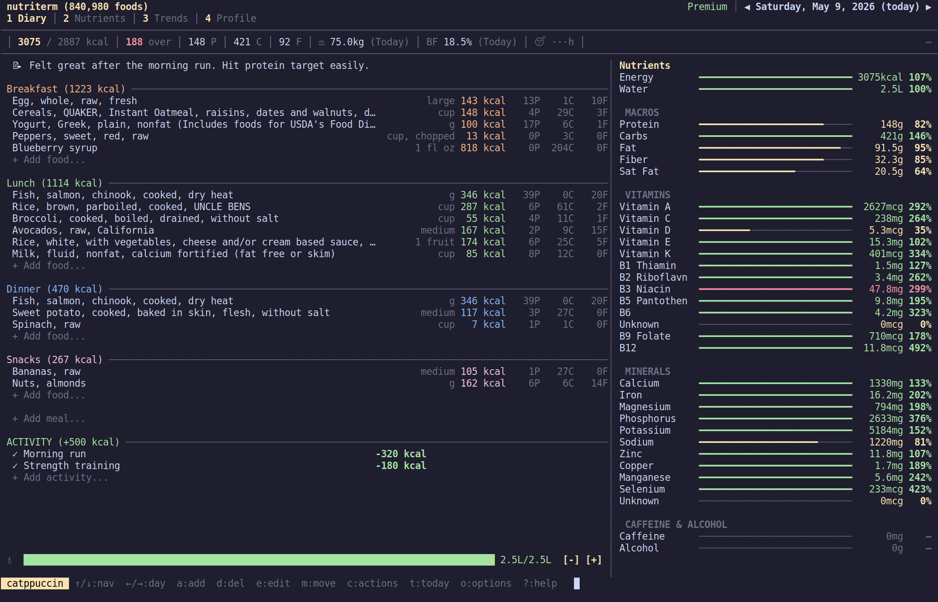Viewport: 938px width, 602px height.
Task: Click the 75.0kg weight value
Action: 347,42
